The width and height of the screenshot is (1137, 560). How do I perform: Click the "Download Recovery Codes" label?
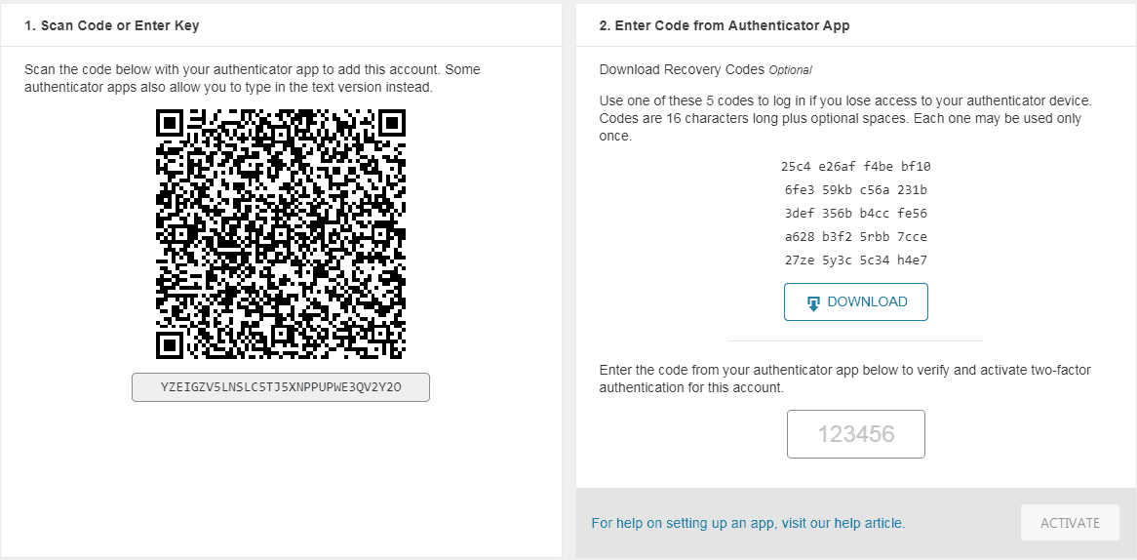tap(682, 69)
